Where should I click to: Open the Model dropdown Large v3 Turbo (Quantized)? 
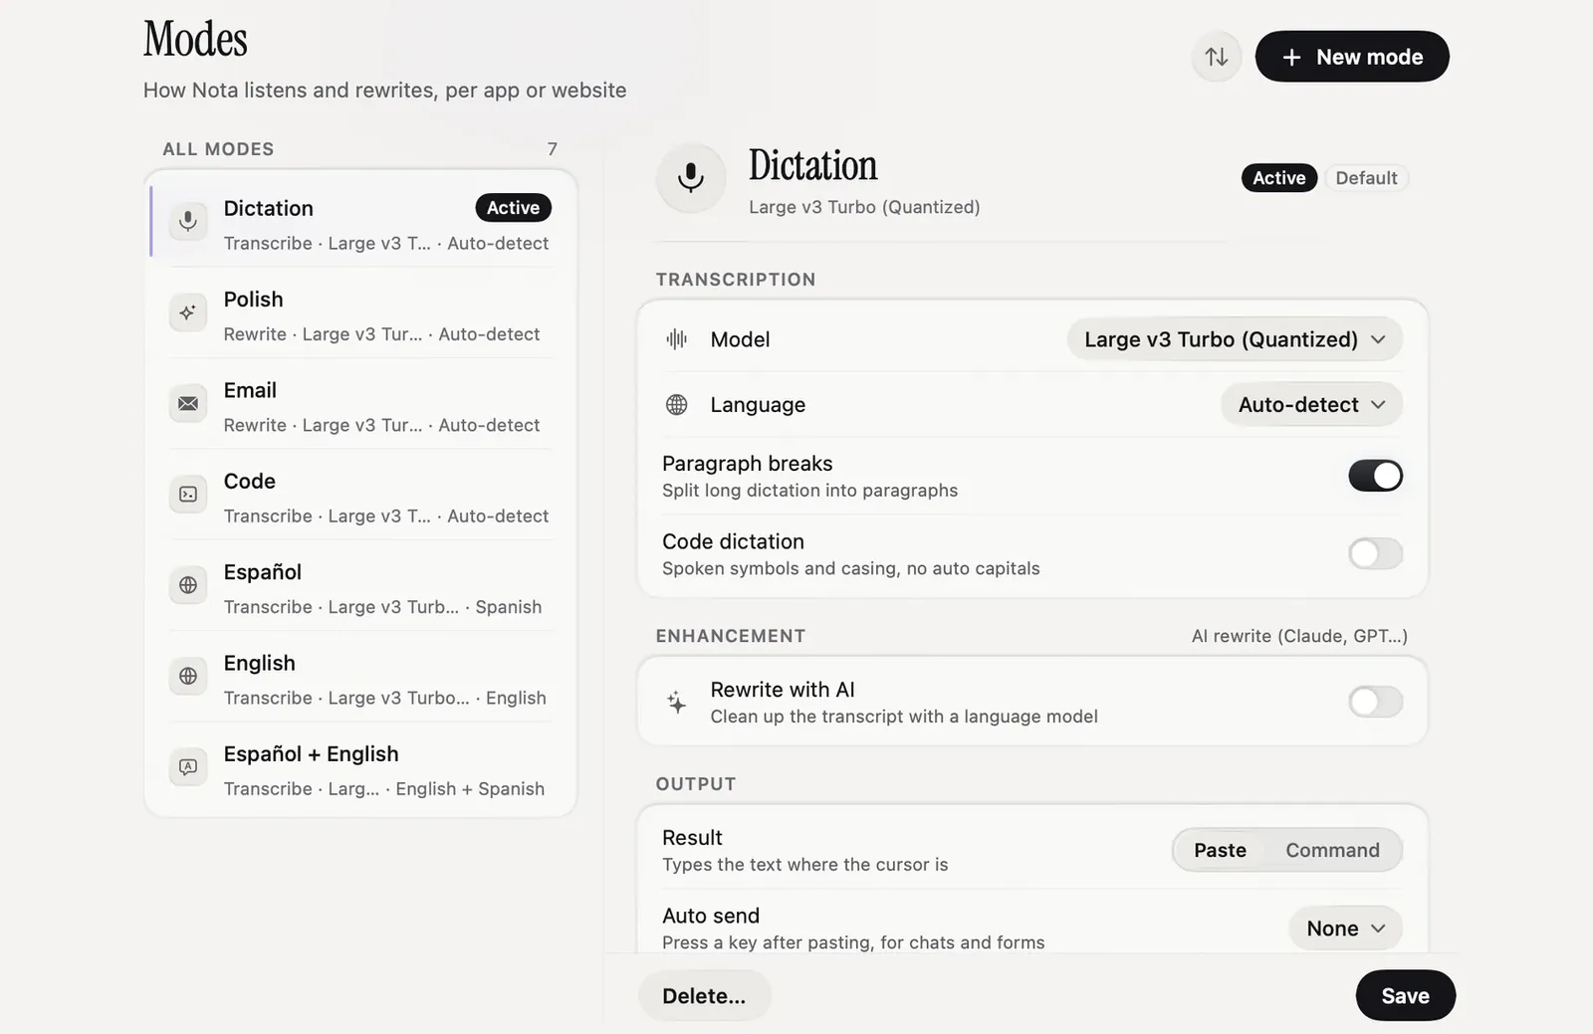coord(1235,339)
